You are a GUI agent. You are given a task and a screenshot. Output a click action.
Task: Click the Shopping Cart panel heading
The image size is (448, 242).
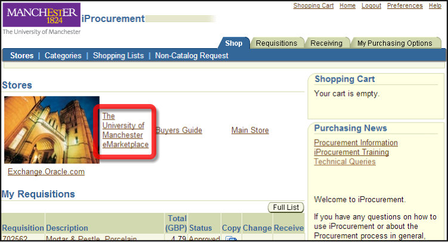tap(345, 79)
